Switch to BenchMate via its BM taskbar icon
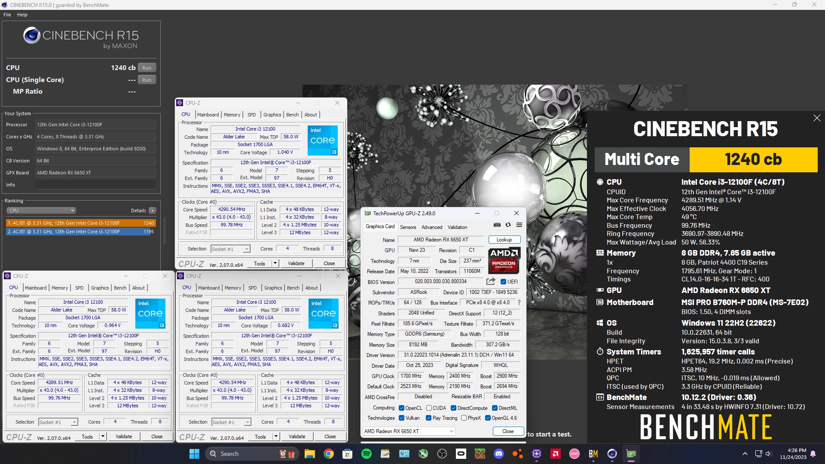 pos(593,454)
